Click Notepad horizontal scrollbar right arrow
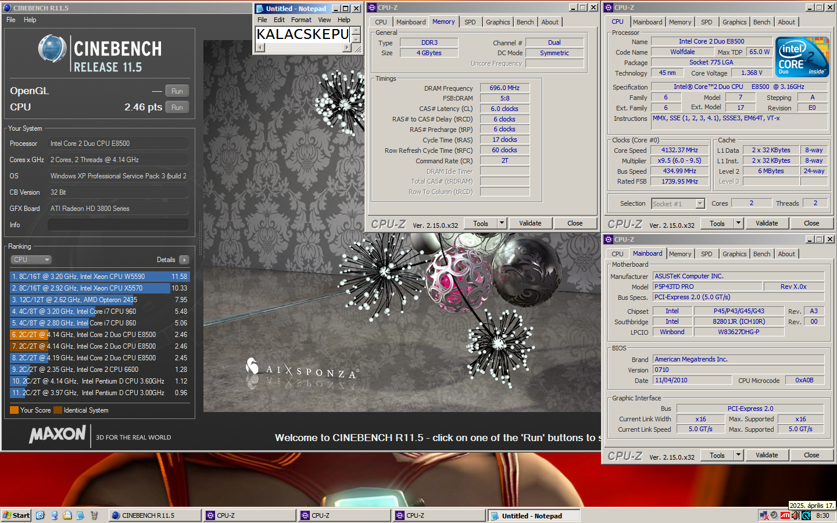 point(347,48)
